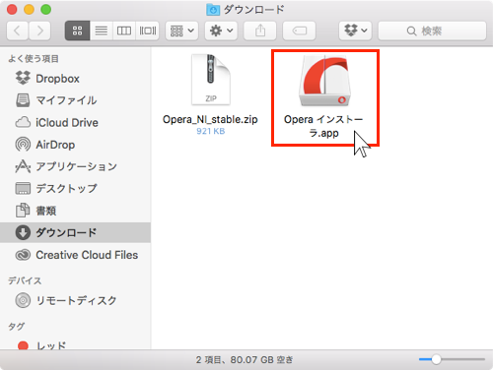
Task: Open iCloud Drive in the sidebar
Action: pos(75,122)
